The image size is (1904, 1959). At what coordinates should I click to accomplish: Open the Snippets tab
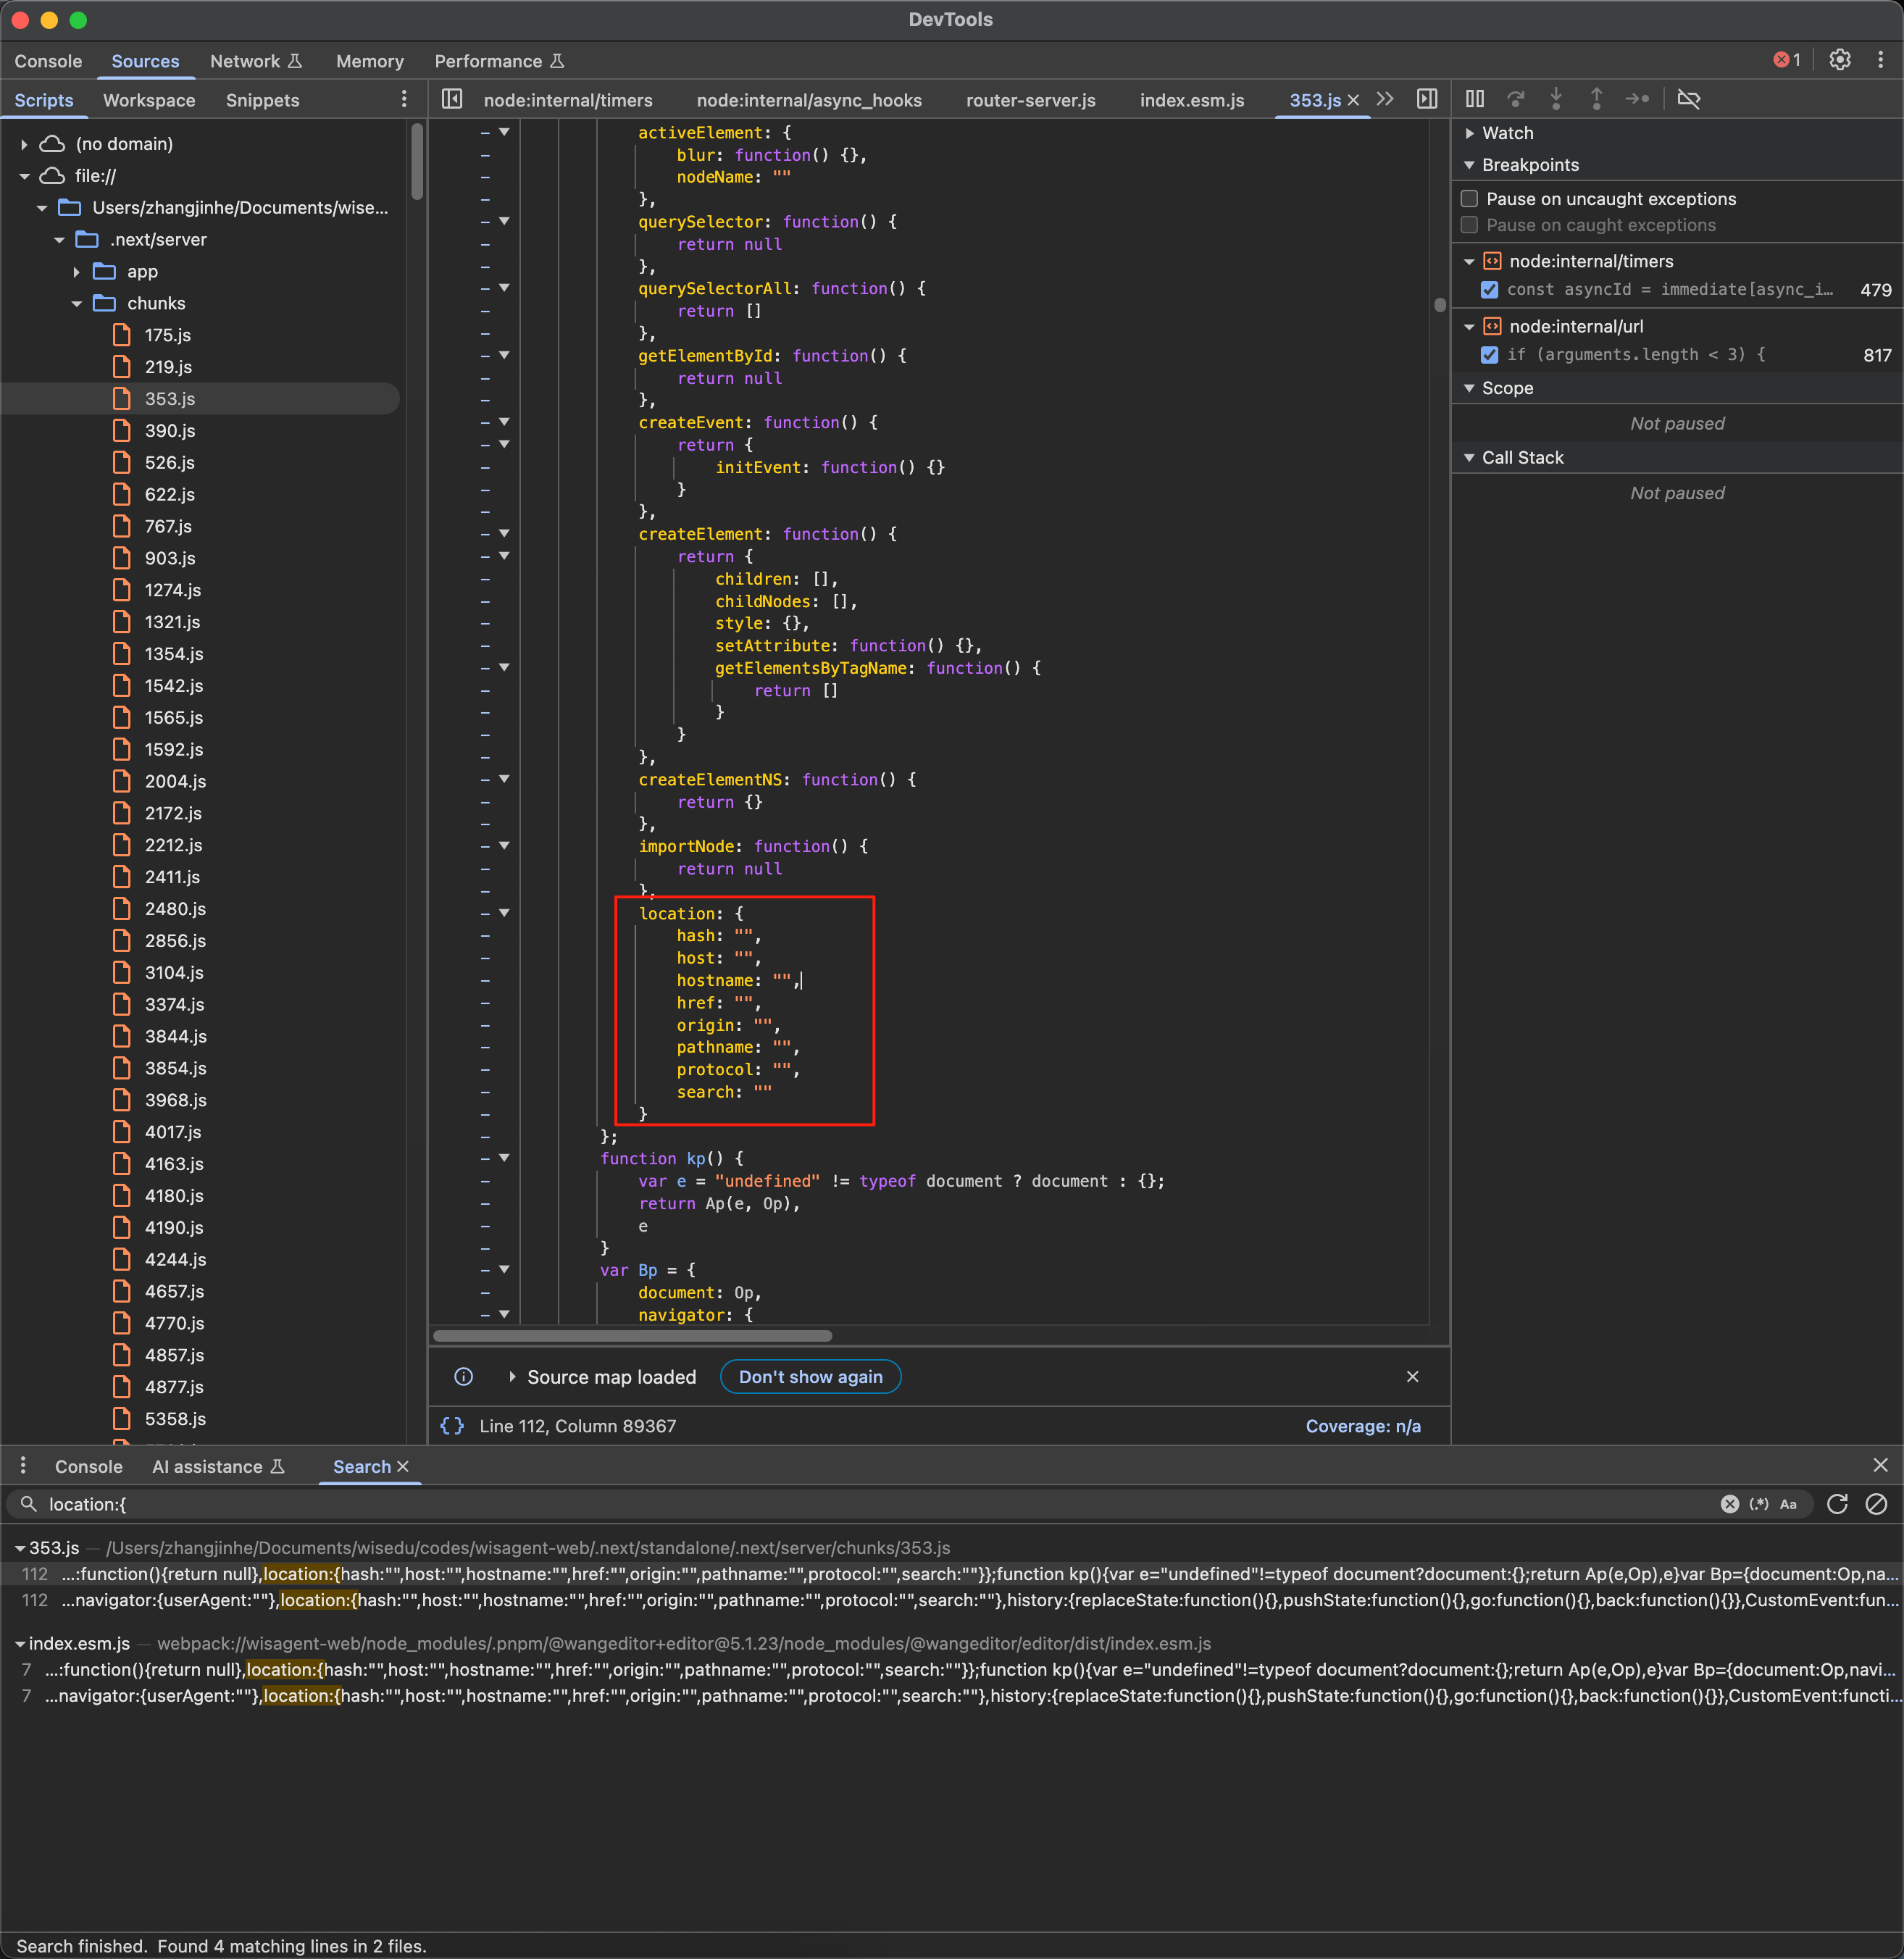point(262,100)
